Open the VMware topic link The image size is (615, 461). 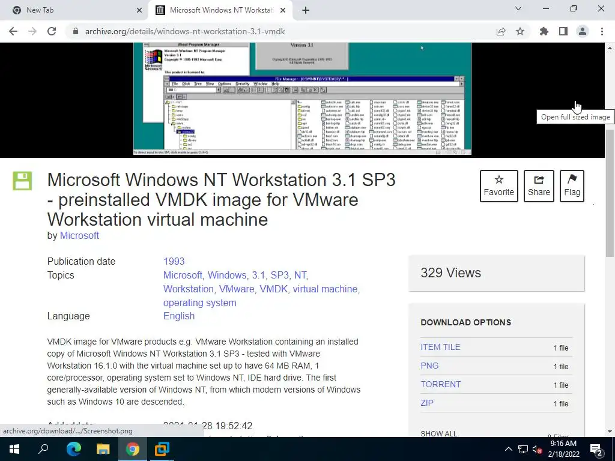tap(237, 289)
